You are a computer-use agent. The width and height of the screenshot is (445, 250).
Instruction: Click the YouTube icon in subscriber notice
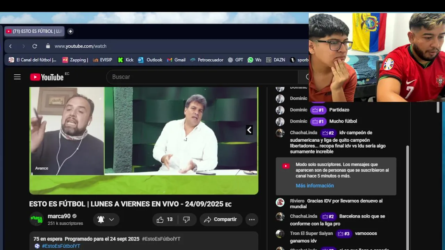[x=286, y=166]
